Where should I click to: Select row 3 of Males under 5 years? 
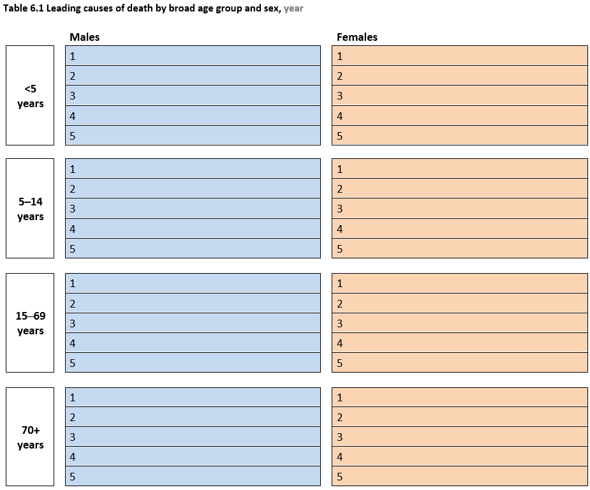tap(193, 96)
